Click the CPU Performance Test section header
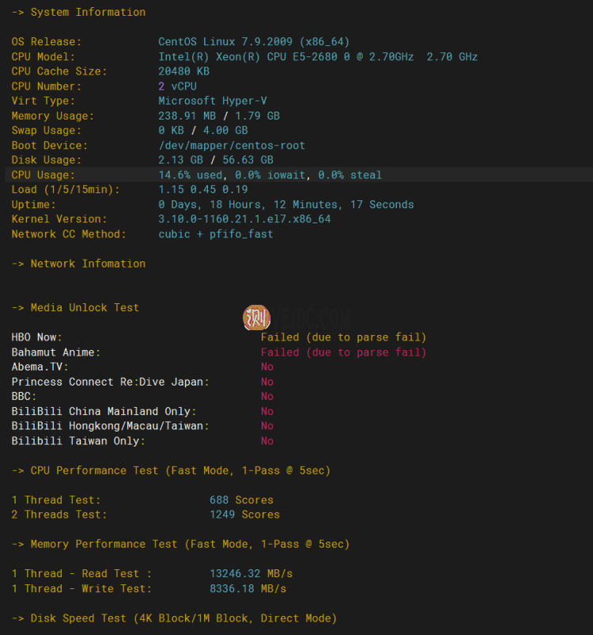This screenshot has width=593, height=635. point(171,470)
